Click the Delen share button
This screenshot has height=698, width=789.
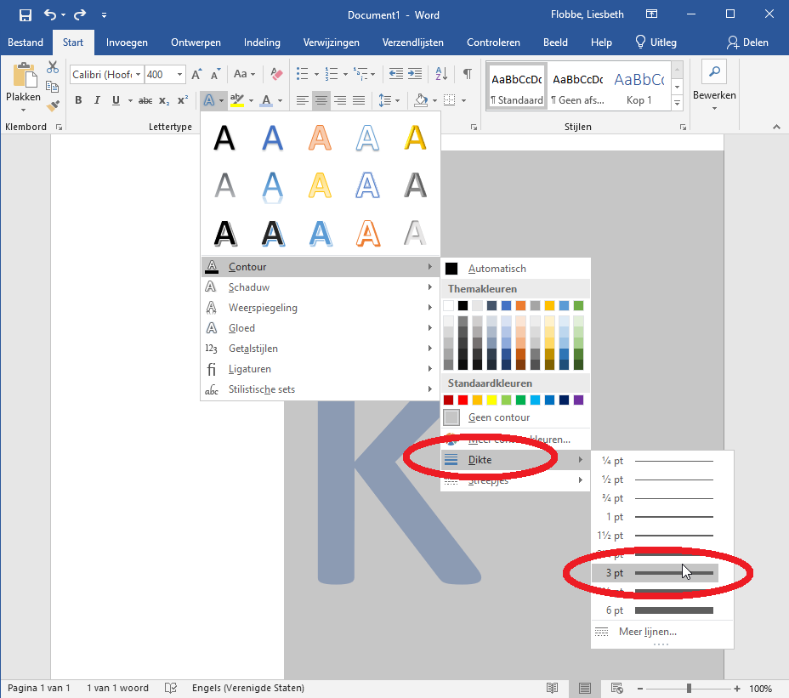pyautogui.click(x=747, y=43)
